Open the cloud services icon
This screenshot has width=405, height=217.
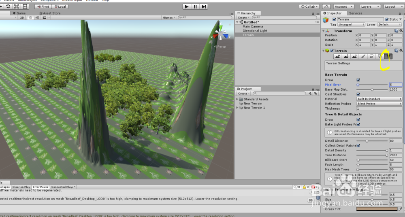coord(326,6)
